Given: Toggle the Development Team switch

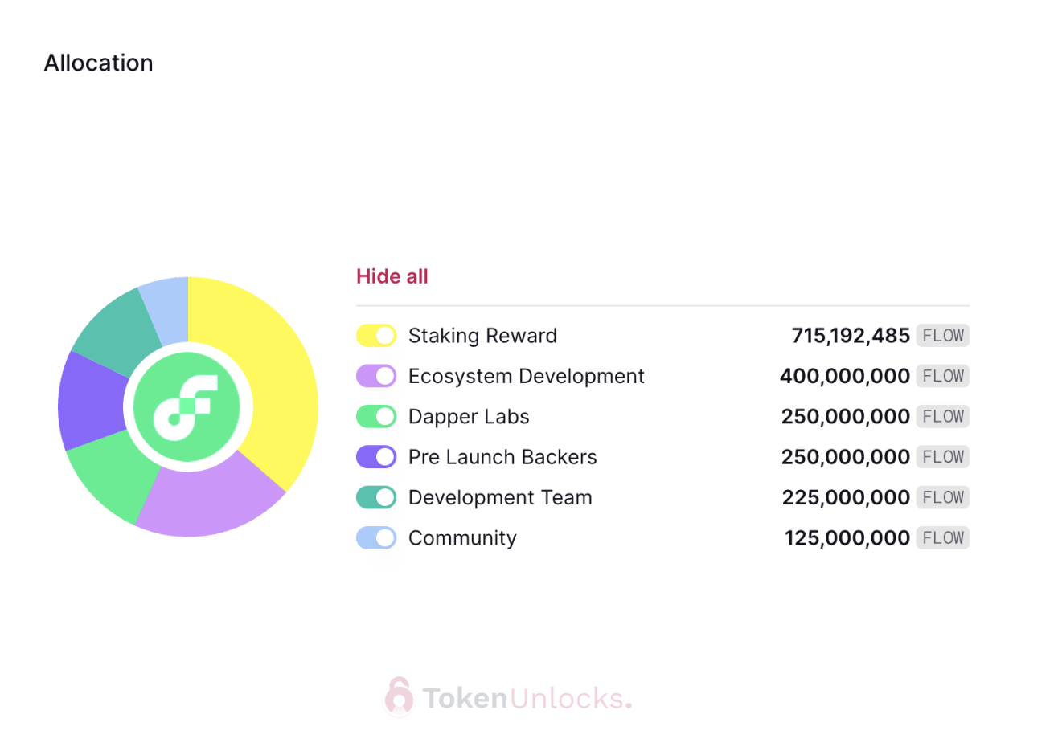Looking at the screenshot, I should point(376,497).
